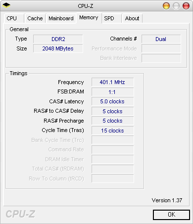Click the empty Command Rate field
Screen dimensions: 193x224
(113, 150)
